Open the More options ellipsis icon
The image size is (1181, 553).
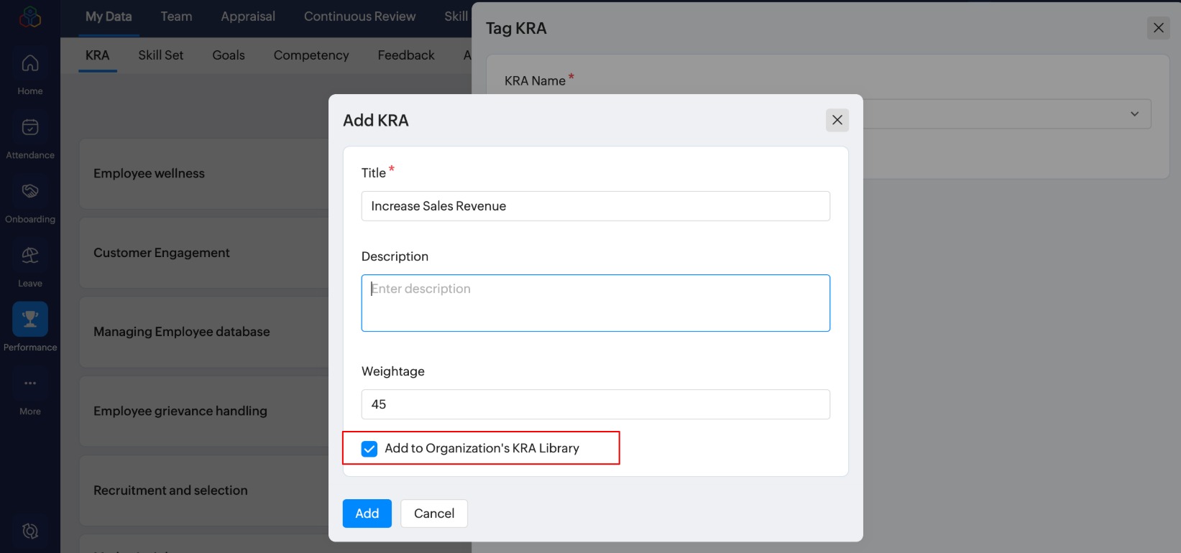(30, 384)
